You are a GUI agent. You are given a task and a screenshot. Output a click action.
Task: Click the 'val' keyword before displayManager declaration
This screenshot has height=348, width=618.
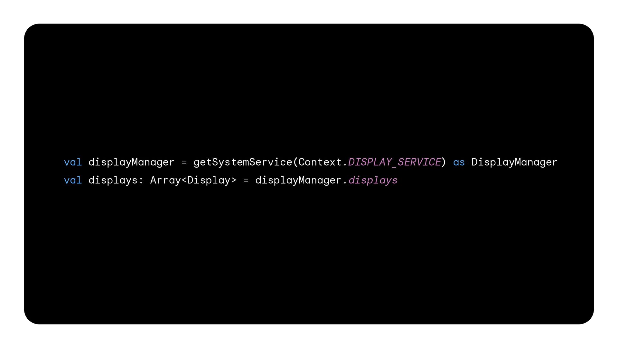pyautogui.click(x=73, y=162)
